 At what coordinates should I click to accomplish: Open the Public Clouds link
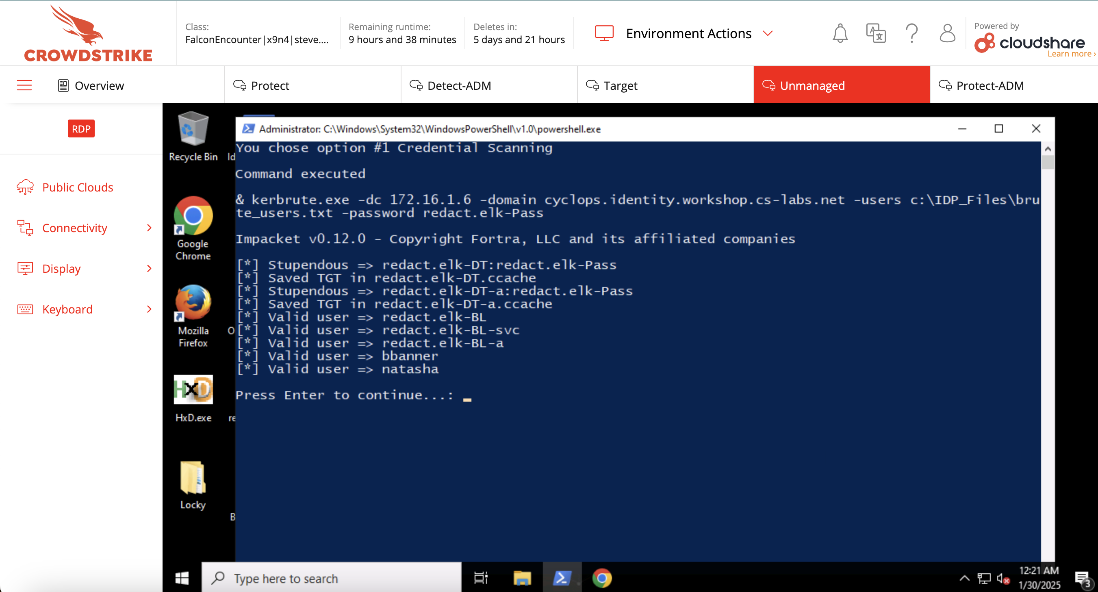(78, 187)
